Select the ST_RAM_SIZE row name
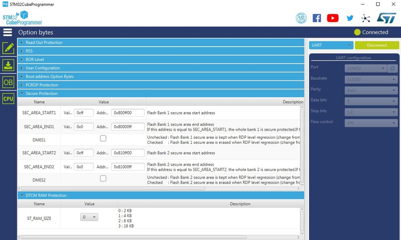 (x=39, y=218)
